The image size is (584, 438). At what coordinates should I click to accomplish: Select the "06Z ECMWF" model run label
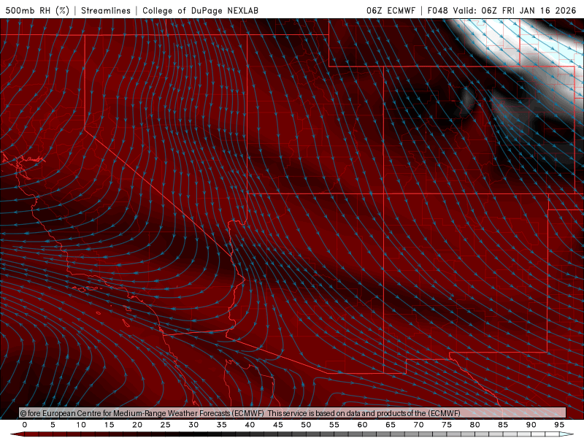[391, 10]
